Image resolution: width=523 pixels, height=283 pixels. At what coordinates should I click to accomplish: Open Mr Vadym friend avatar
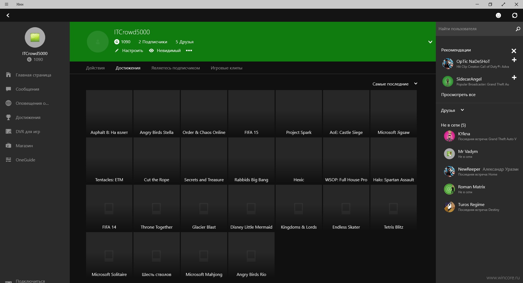click(449, 154)
